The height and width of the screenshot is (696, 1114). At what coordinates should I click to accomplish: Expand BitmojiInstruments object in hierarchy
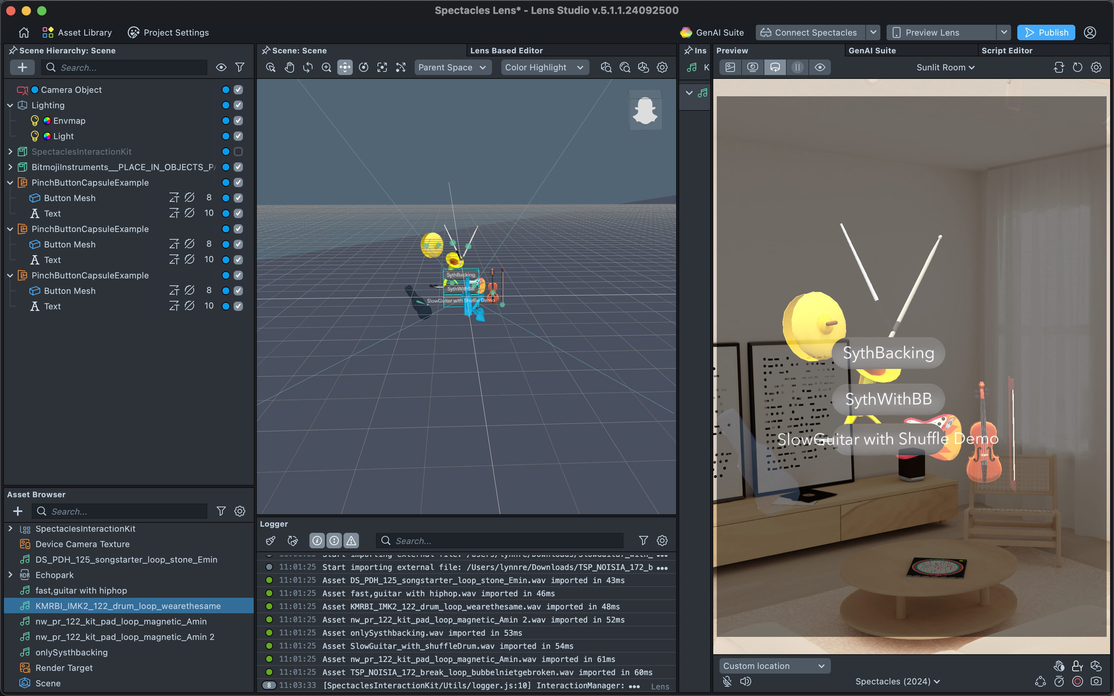pos(10,167)
